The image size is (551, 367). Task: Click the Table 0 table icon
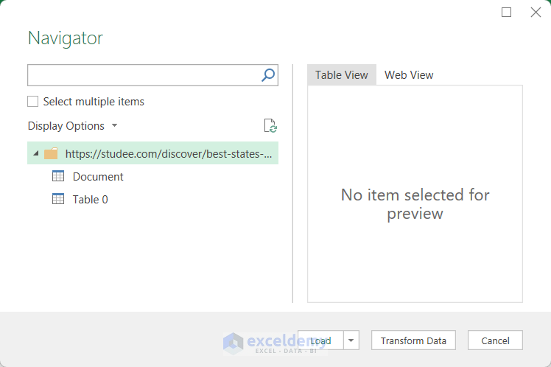click(58, 199)
